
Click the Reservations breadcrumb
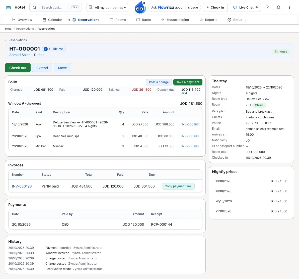pos(25,29)
